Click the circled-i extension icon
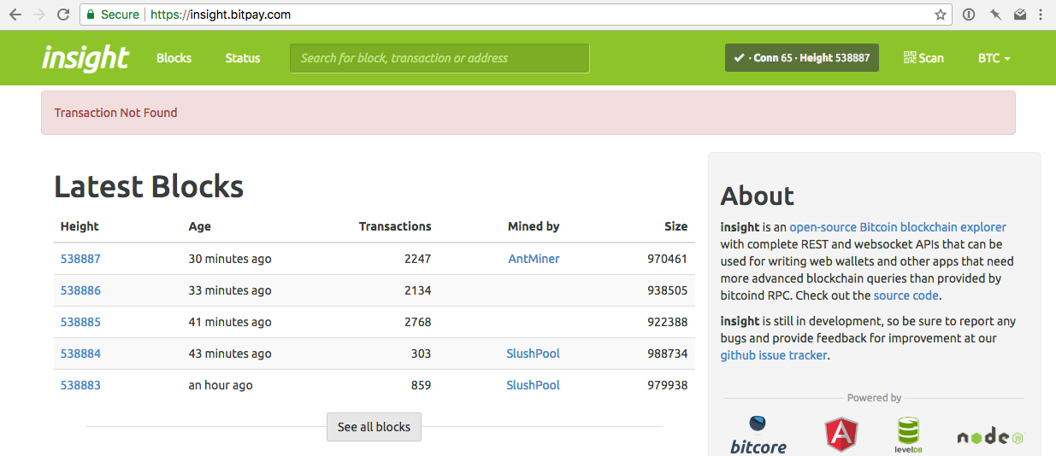 969,15
